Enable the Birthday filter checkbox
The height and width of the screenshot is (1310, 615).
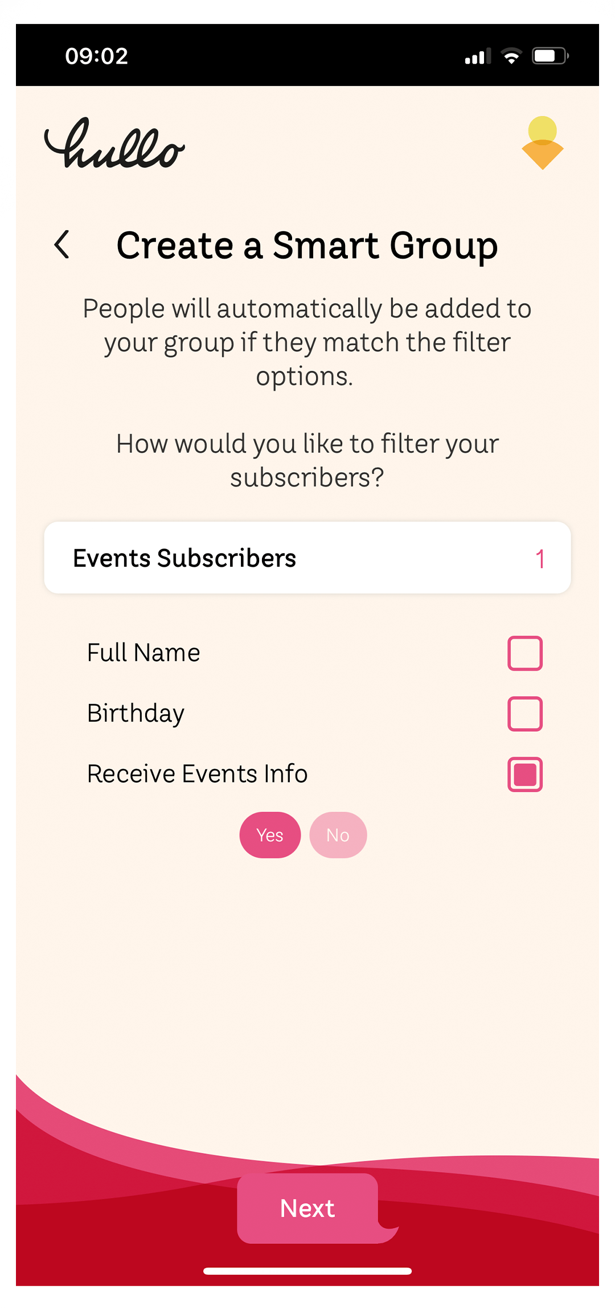coord(524,714)
